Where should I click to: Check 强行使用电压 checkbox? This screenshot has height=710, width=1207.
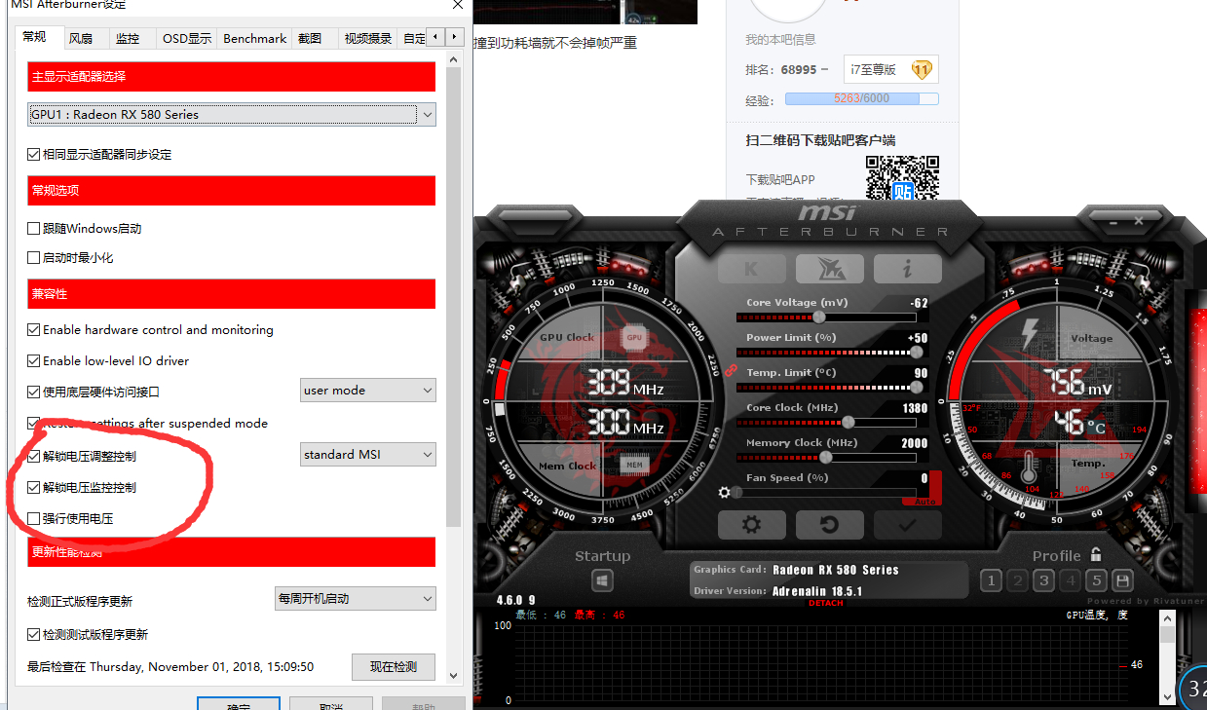pyautogui.click(x=34, y=518)
